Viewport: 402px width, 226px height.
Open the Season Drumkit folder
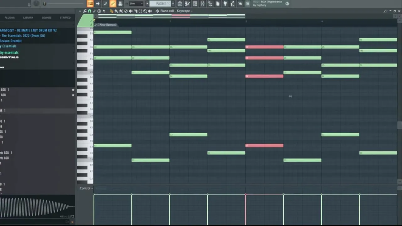pyautogui.click(x=11, y=41)
